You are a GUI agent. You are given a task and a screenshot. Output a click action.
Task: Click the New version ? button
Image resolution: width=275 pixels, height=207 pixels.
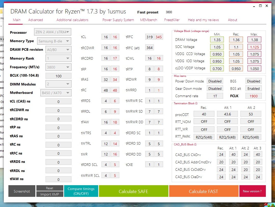[x=252, y=191]
